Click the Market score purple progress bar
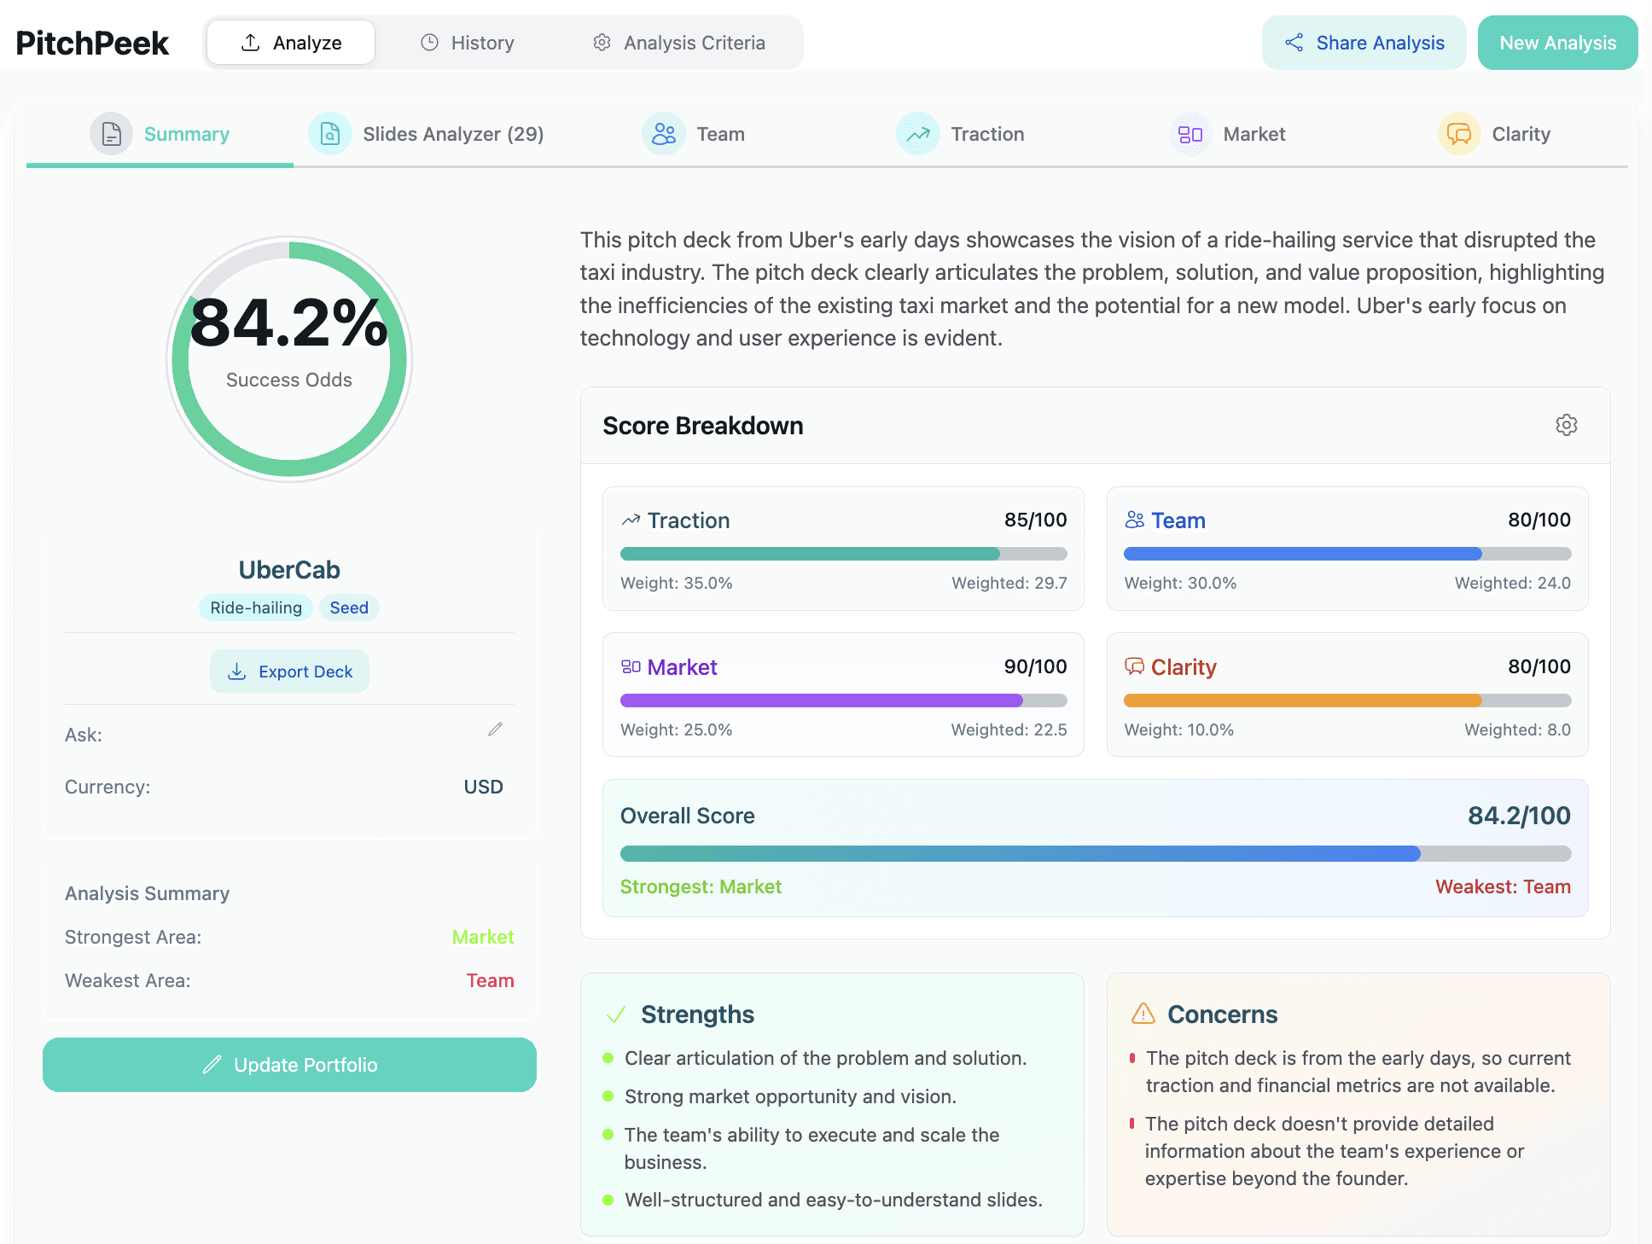The image size is (1652, 1244). coord(843,700)
